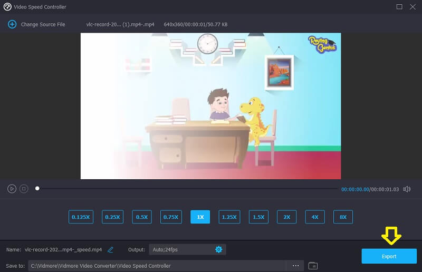Viewport: 422px width, 272px height.
Task: Choose 4X playback speed
Action: coord(315,217)
